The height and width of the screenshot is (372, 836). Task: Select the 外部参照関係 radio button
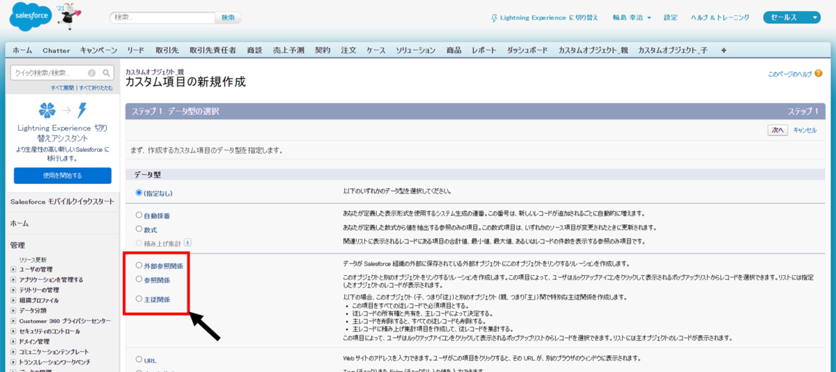click(139, 265)
